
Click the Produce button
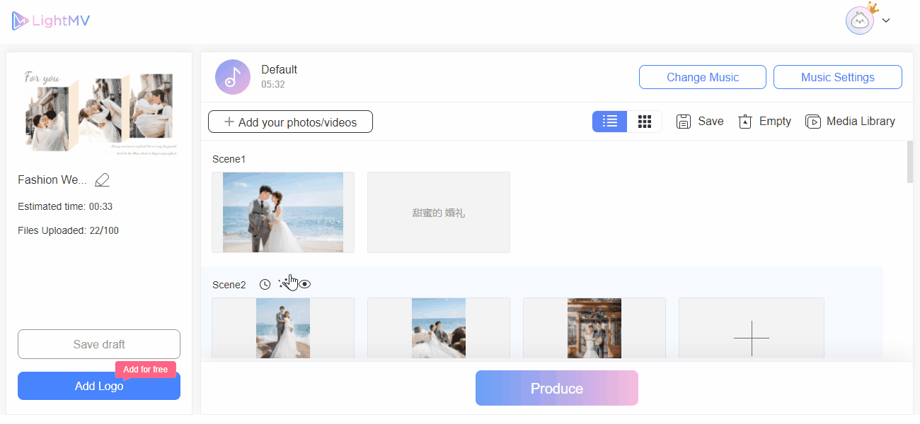[x=556, y=388]
